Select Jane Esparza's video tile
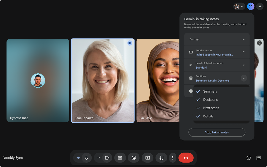Image resolution: width=267 pixels, height=167 pixels. point(103,81)
